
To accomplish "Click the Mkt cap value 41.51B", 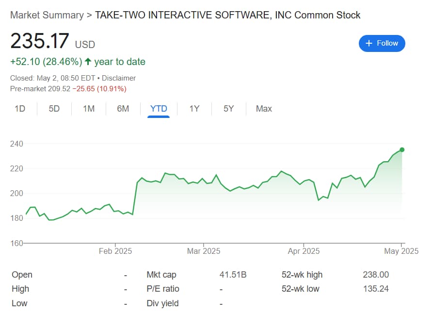I will (x=234, y=274).
